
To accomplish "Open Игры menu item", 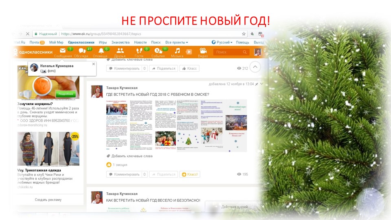I will point(103,42).
